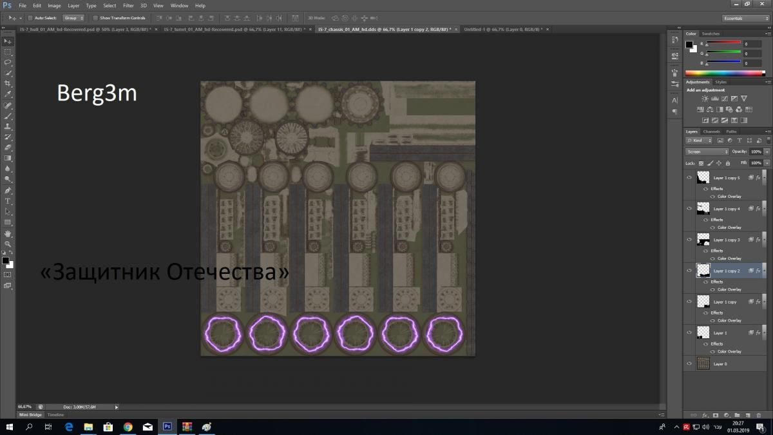The image size is (773, 435).
Task: Activate the Hand tool
Action: click(8, 233)
